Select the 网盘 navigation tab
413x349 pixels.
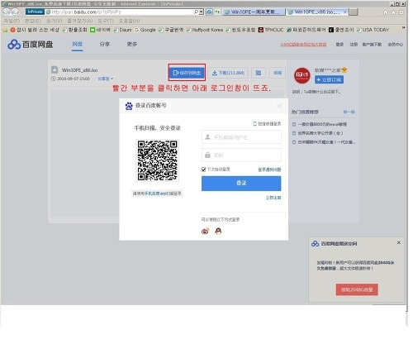(x=78, y=44)
